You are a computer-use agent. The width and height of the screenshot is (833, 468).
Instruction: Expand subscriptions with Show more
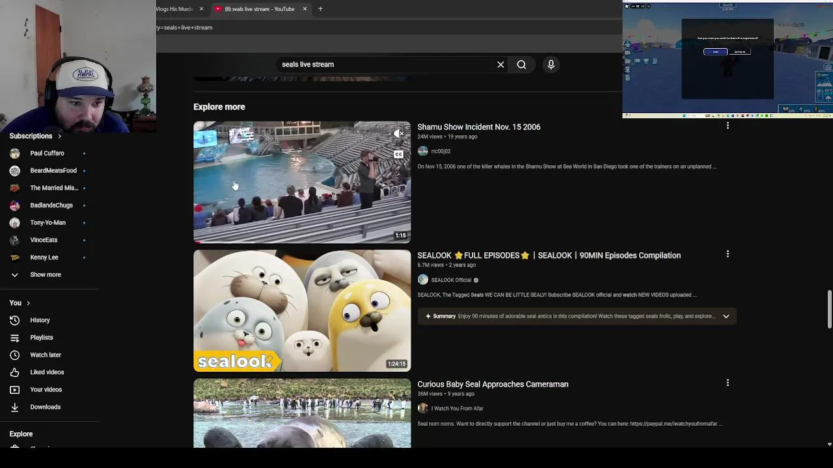(x=46, y=274)
